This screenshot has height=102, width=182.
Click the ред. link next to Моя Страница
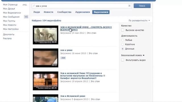point(25,5)
